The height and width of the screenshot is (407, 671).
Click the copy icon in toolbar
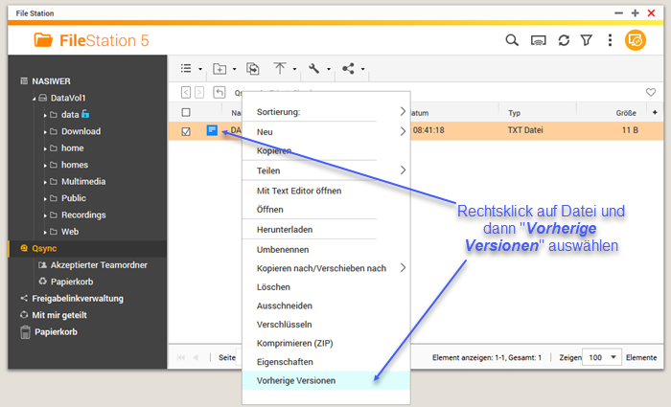tap(252, 68)
